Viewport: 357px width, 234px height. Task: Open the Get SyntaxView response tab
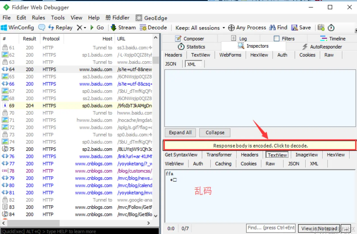[x=181, y=155]
